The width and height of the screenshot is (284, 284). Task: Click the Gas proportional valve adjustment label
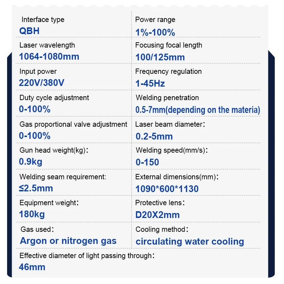pyautogui.click(x=73, y=124)
